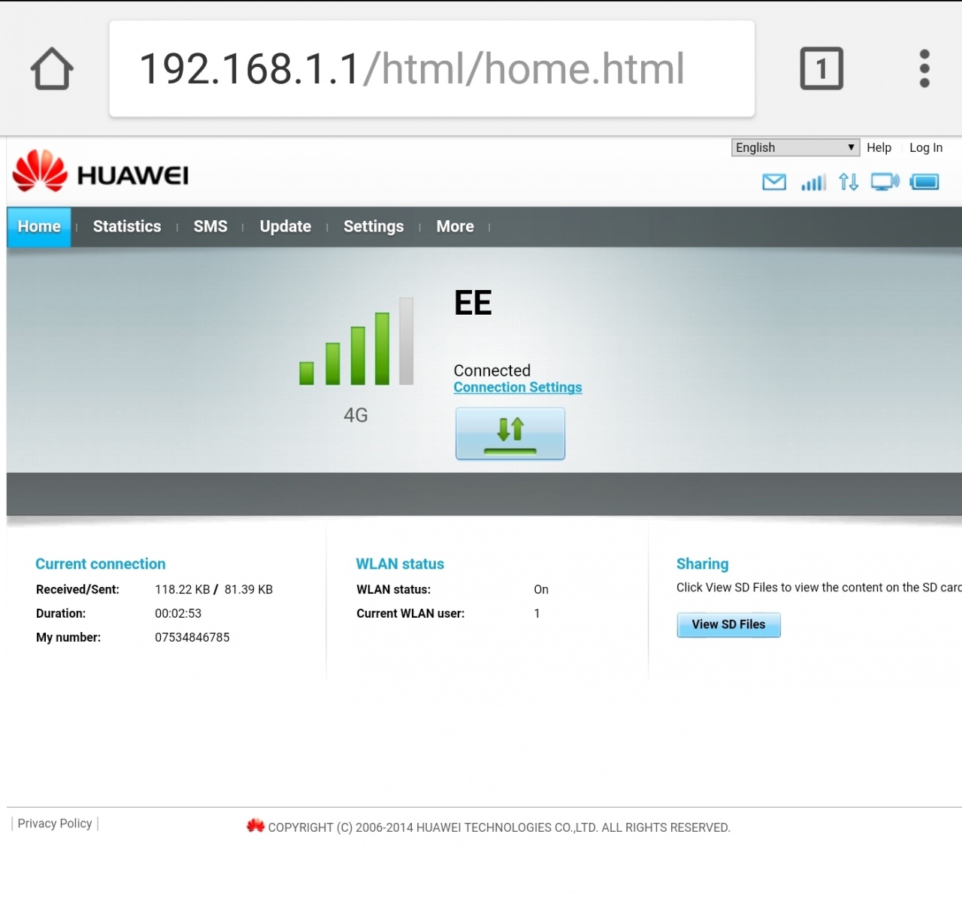Tap the browser home icon
This screenshot has width=962, height=907.
tap(52, 68)
